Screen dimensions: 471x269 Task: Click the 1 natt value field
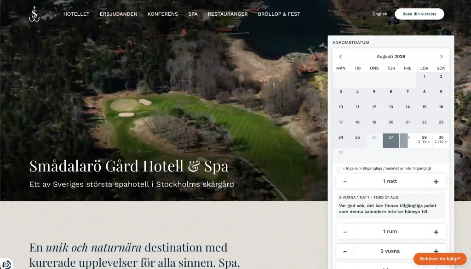coord(390,181)
